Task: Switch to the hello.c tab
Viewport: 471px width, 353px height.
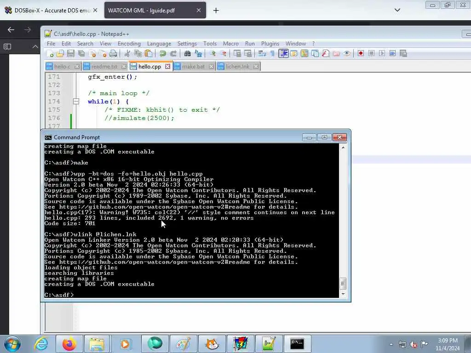Action: tap(62, 66)
